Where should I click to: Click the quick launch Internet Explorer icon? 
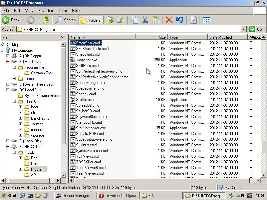22,196
